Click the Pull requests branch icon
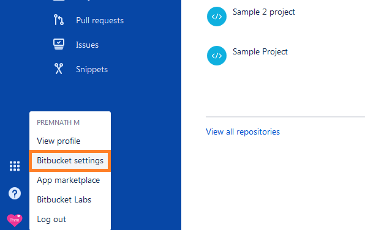 tap(58, 20)
